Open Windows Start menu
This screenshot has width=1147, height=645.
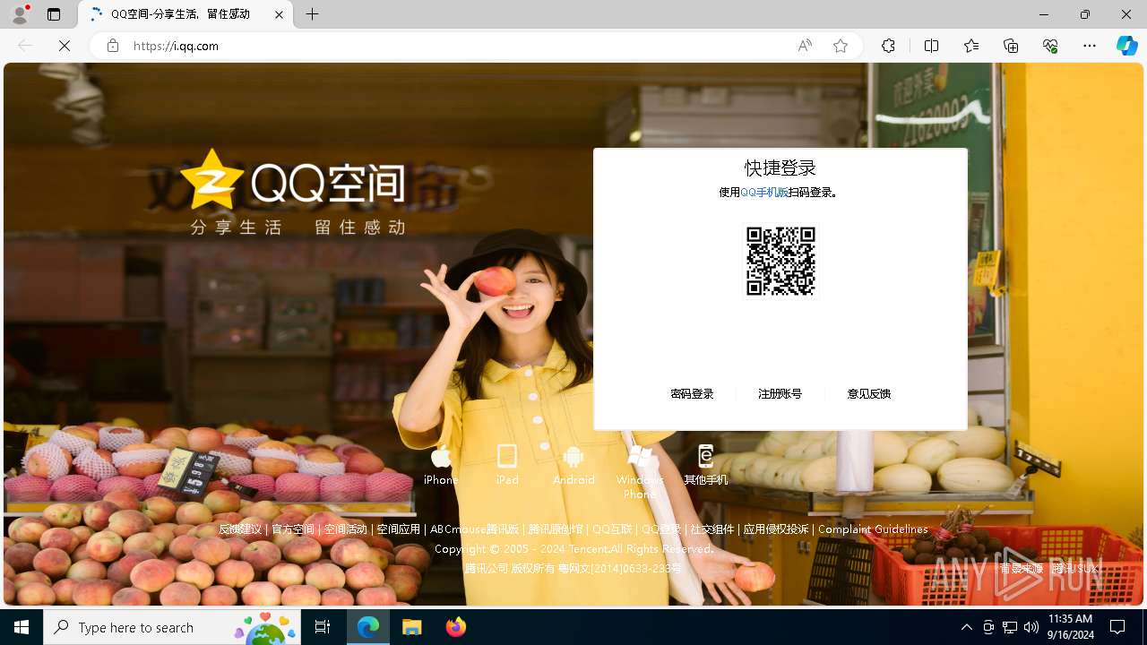pyautogui.click(x=22, y=627)
